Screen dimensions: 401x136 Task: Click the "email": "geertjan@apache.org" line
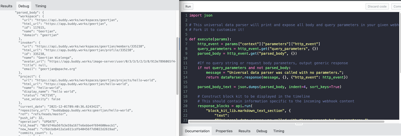49,69
